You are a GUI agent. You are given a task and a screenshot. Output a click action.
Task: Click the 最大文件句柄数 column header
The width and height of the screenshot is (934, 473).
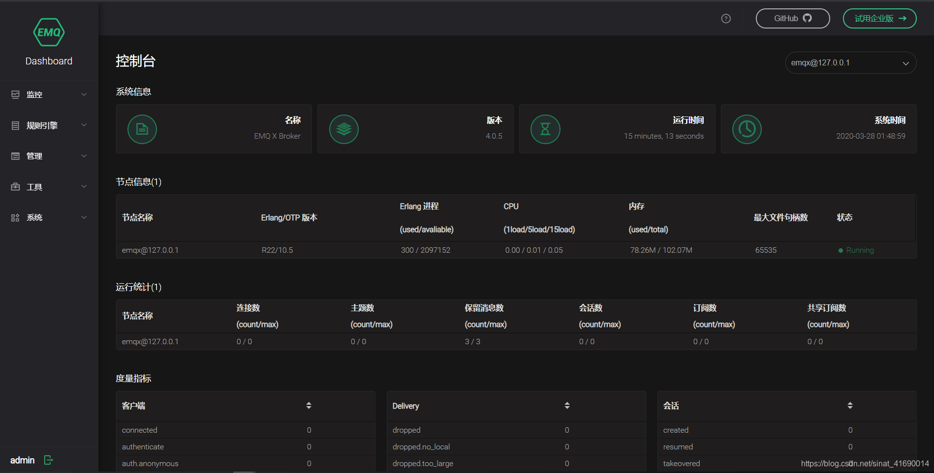click(781, 217)
